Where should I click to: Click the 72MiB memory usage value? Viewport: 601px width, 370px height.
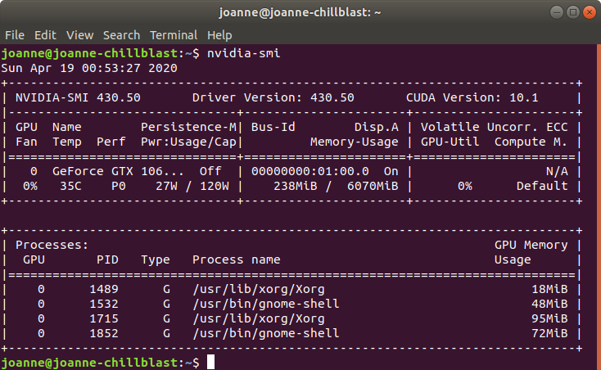(549, 334)
